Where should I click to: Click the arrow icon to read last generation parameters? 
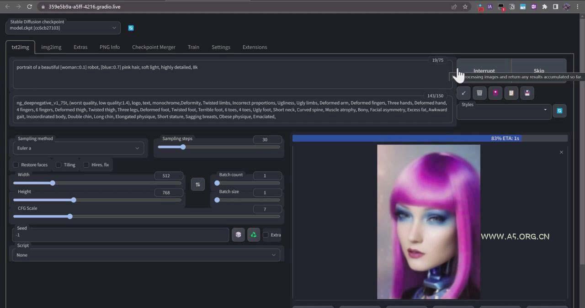coord(463,93)
